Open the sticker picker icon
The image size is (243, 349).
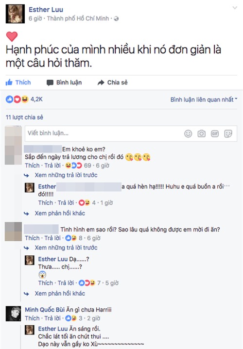coord(228,133)
